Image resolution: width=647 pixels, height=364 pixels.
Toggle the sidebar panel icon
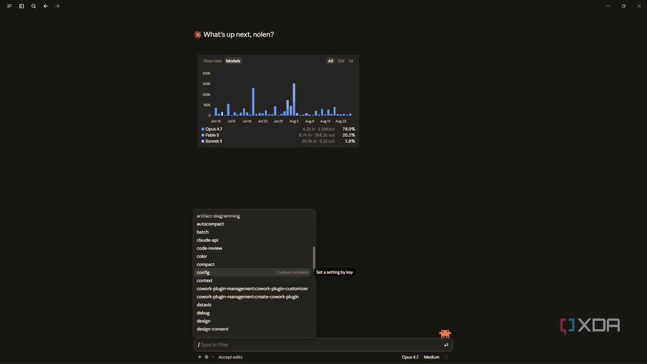(x=22, y=6)
